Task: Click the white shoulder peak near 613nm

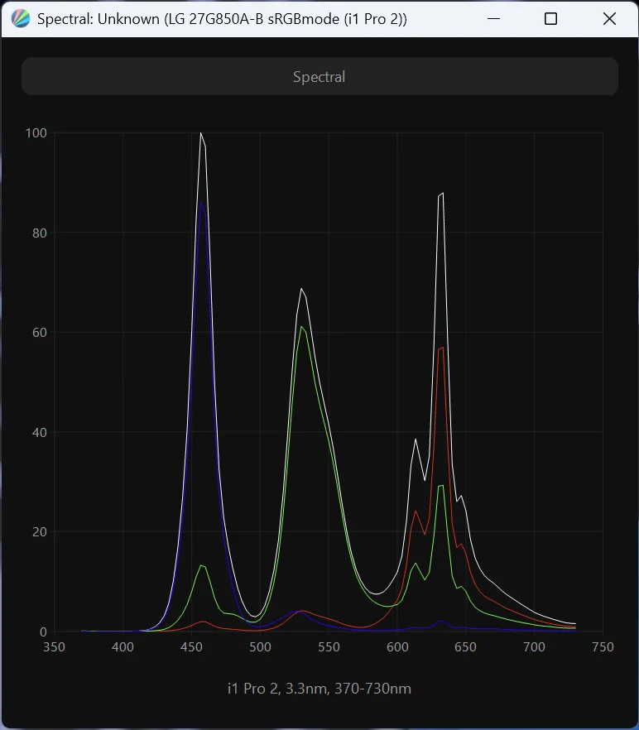Action: click(x=416, y=439)
